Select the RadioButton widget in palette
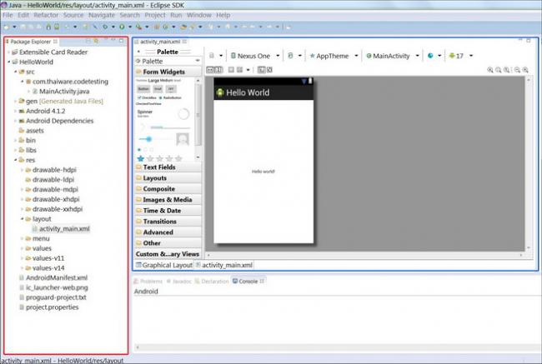The height and width of the screenshot is (364, 542). 170,97
